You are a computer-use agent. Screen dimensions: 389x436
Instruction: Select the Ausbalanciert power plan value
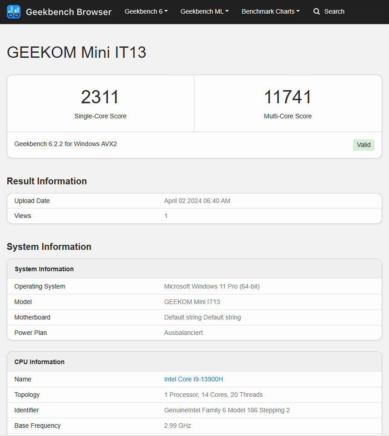(x=183, y=333)
